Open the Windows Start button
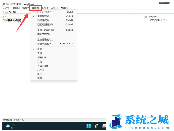Screen dimensions: 174x131 (x=88, y=126)
